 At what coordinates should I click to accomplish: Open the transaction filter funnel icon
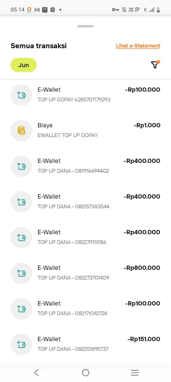155,65
